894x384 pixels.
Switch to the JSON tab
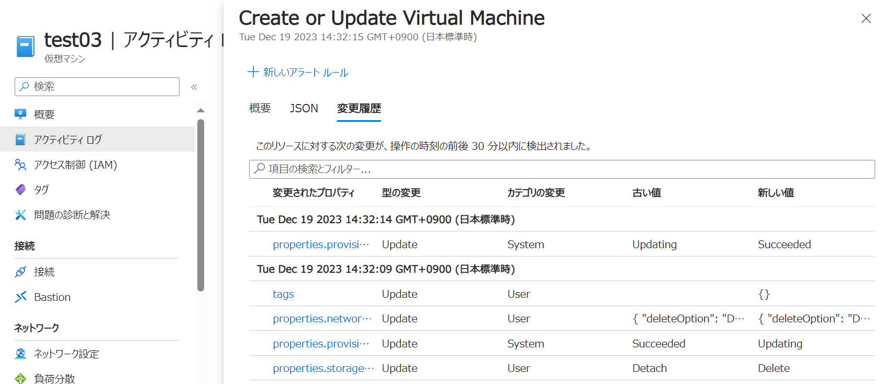pyautogui.click(x=304, y=108)
